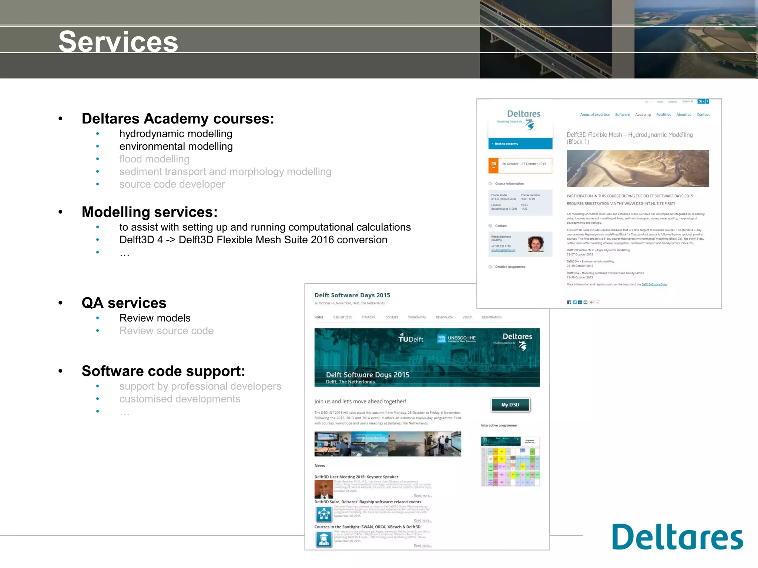Open the Contact menu item in the top navigation
The image size is (758, 568).
703,115
